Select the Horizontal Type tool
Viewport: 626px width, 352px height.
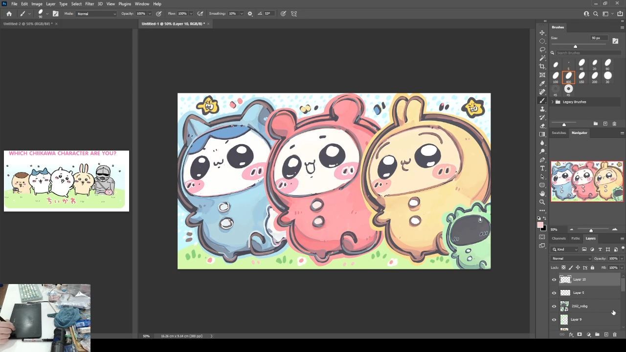click(x=542, y=168)
